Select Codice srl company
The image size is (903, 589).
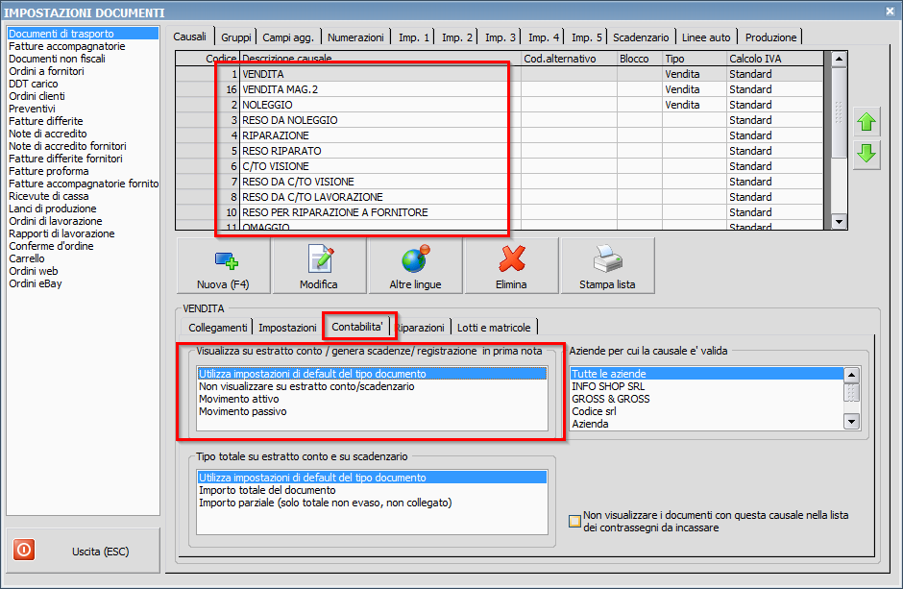click(707, 411)
